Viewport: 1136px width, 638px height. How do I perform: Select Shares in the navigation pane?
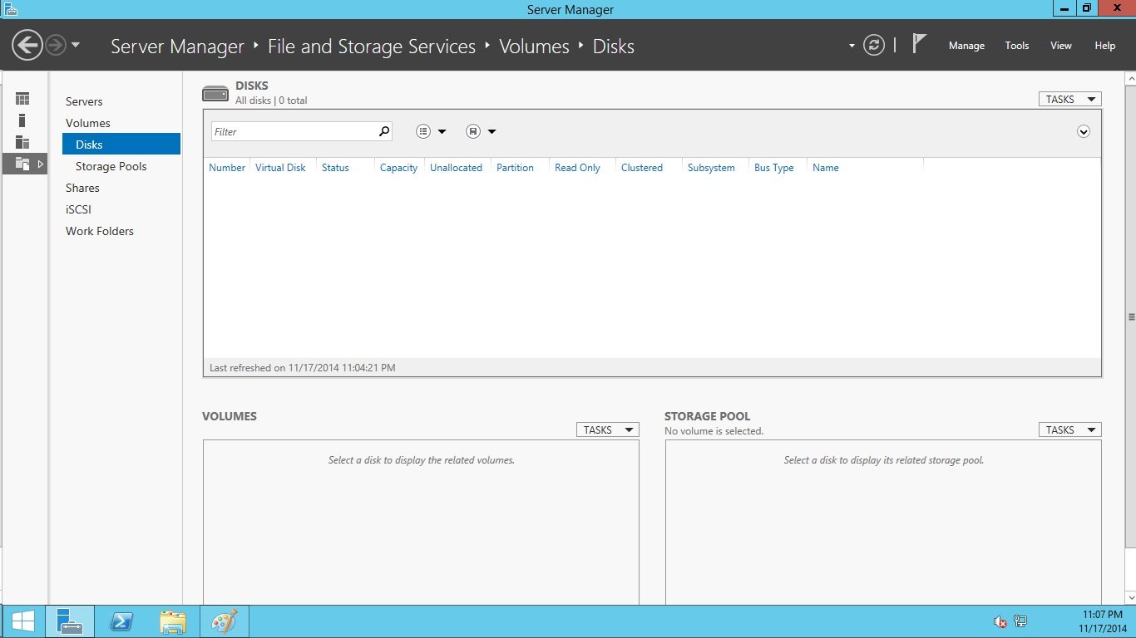point(82,188)
